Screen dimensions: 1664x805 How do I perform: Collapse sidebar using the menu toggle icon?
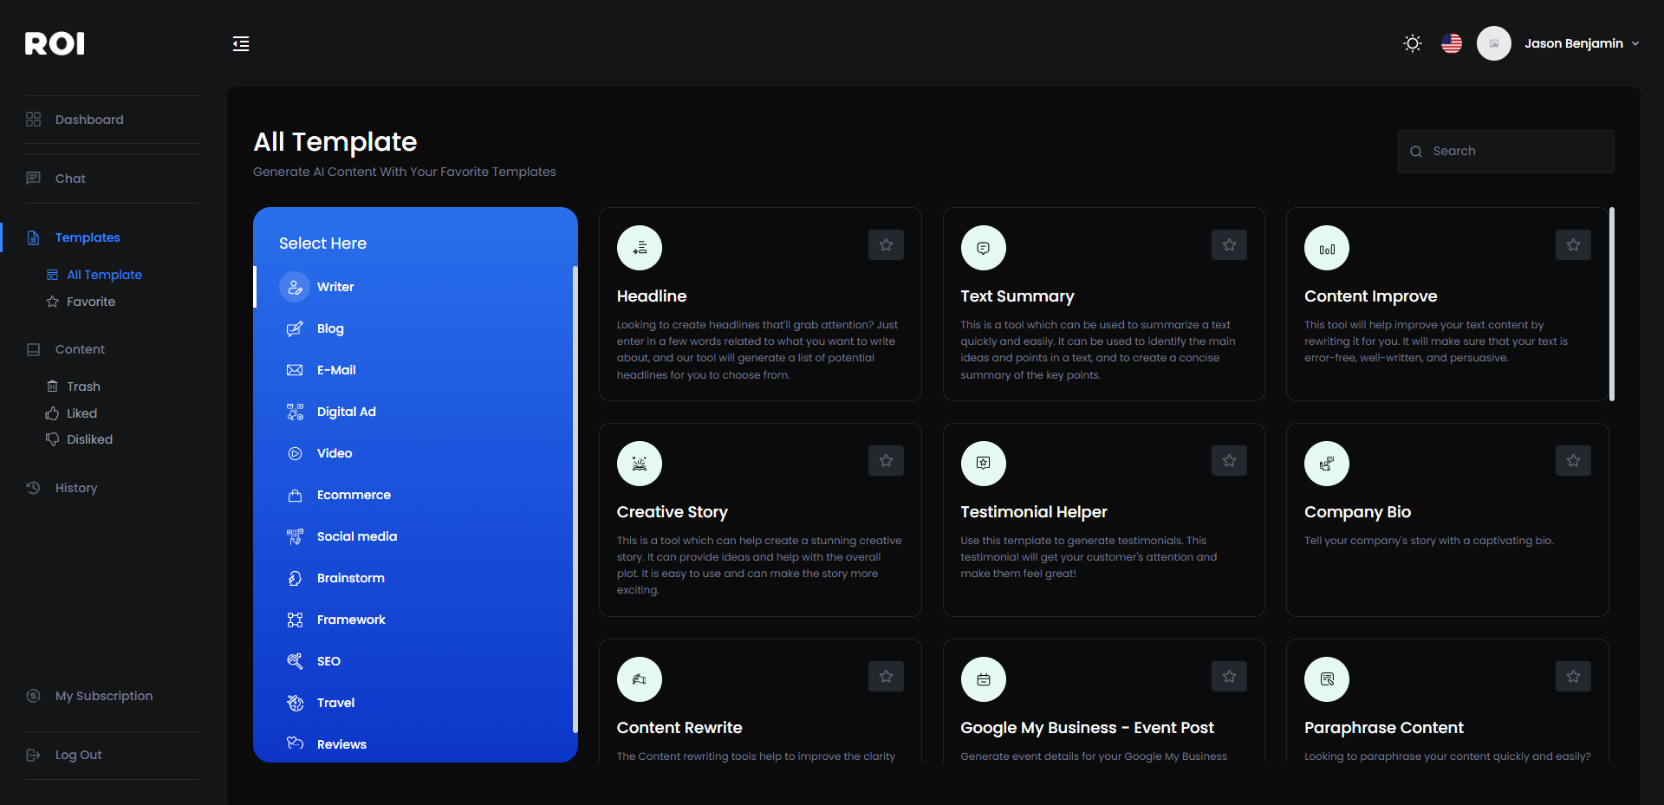pos(241,44)
